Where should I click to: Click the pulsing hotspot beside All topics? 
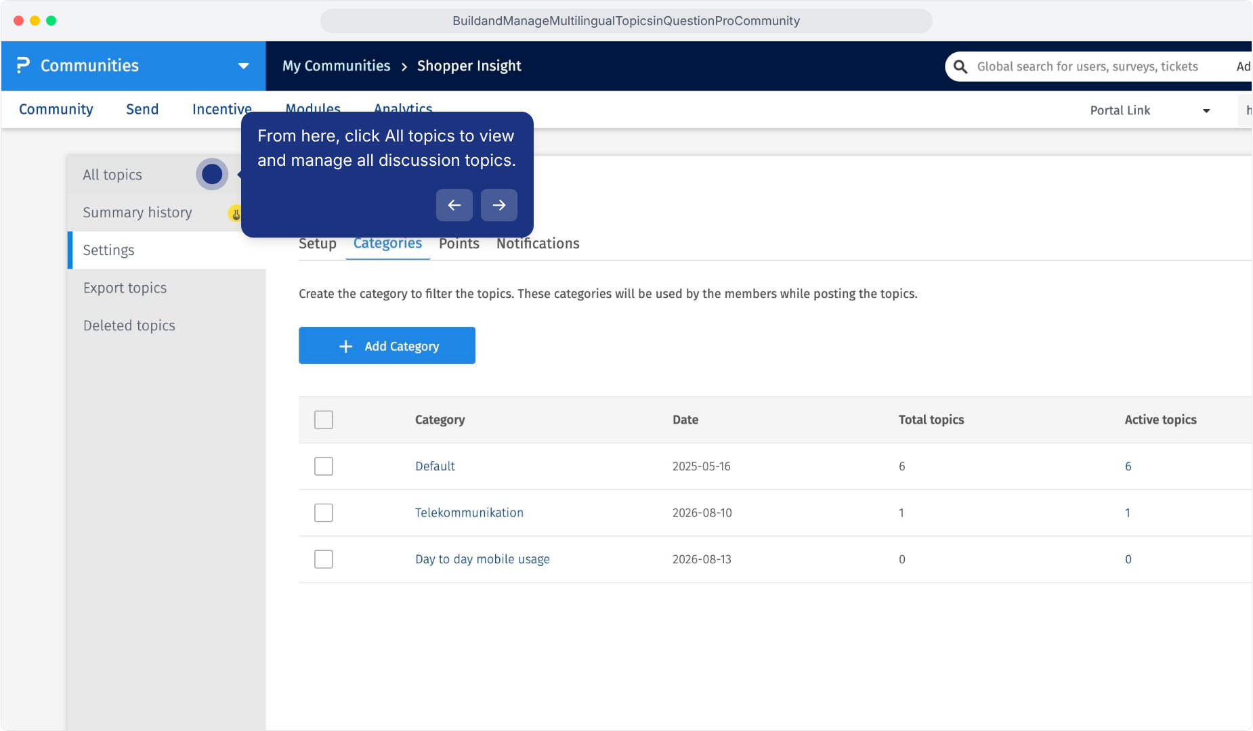212,174
